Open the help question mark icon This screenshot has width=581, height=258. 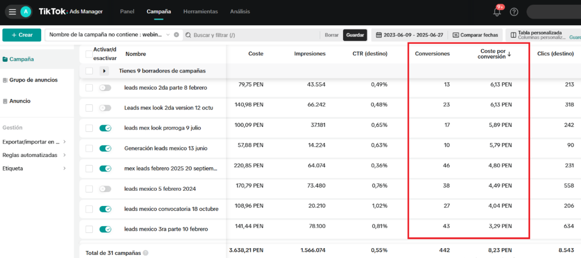[514, 12]
